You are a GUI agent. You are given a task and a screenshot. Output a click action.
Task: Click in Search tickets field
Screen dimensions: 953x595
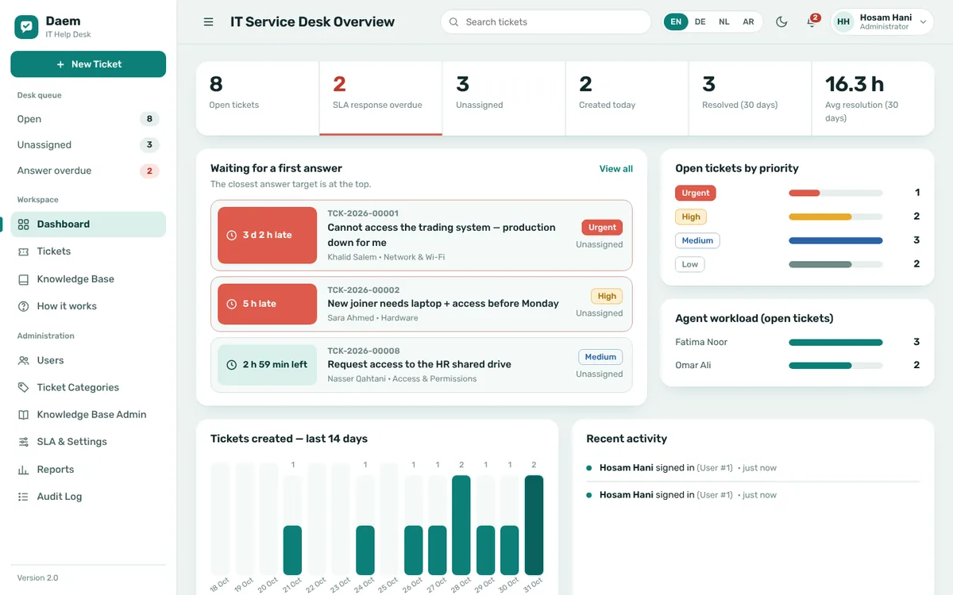546,22
